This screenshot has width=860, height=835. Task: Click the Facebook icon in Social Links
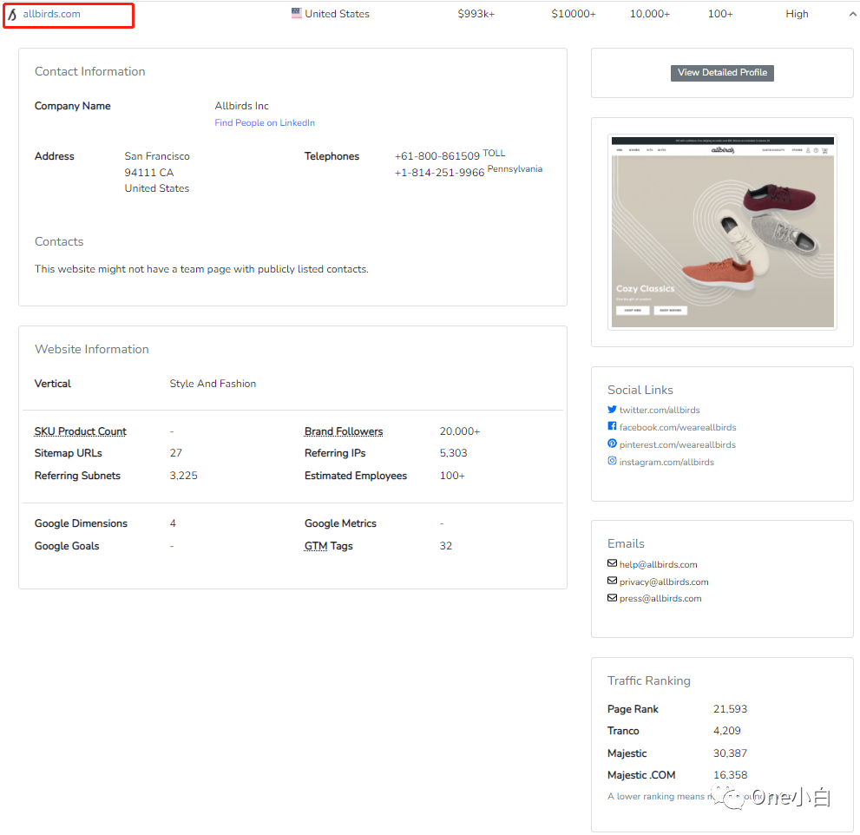pyautogui.click(x=612, y=427)
